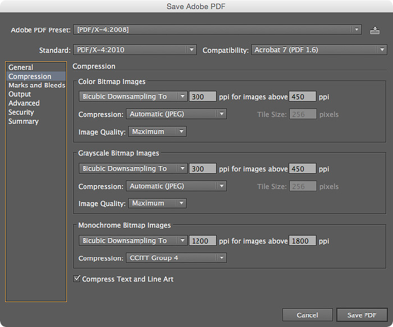The width and height of the screenshot is (393, 327).
Task: Select General in the sidebar list
Action: pyautogui.click(x=36, y=67)
